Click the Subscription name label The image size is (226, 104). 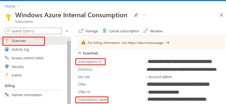click(92, 99)
